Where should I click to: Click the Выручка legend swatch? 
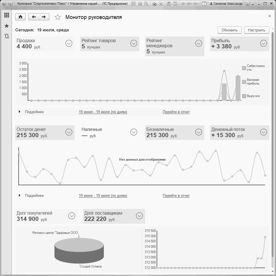(x=244, y=96)
